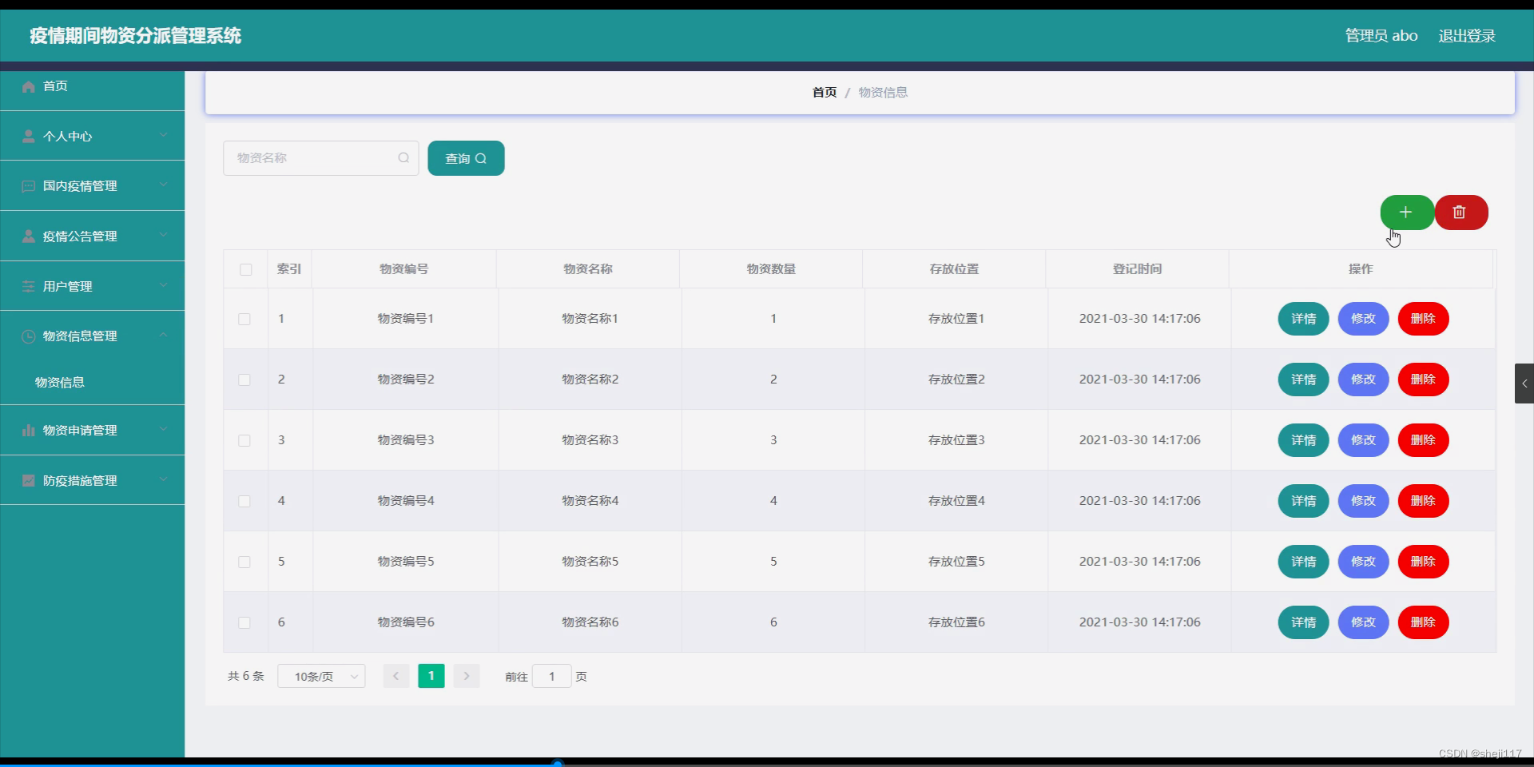Check the checkbox for row 物资编号1
1534x767 pixels.
244,319
